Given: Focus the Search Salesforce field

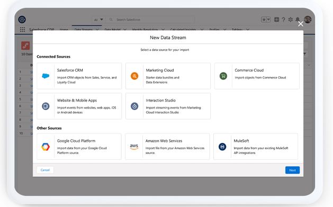Looking at the screenshot, I should [x=151, y=20].
